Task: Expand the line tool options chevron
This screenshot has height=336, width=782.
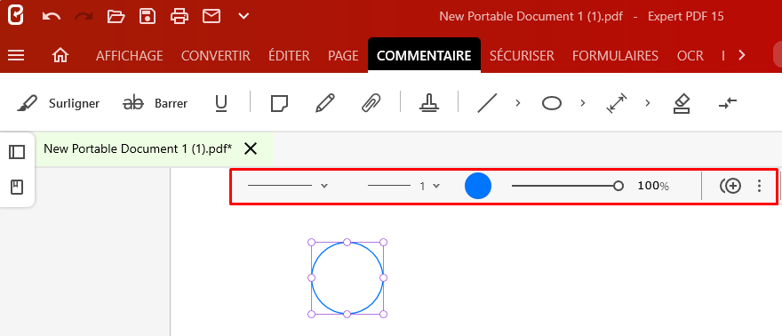Action: click(x=518, y=103)
